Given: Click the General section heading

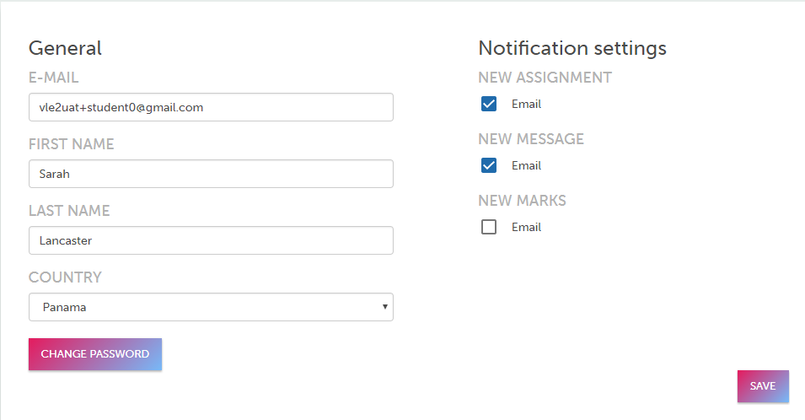Looking at the screenshot, I should 65,48.
